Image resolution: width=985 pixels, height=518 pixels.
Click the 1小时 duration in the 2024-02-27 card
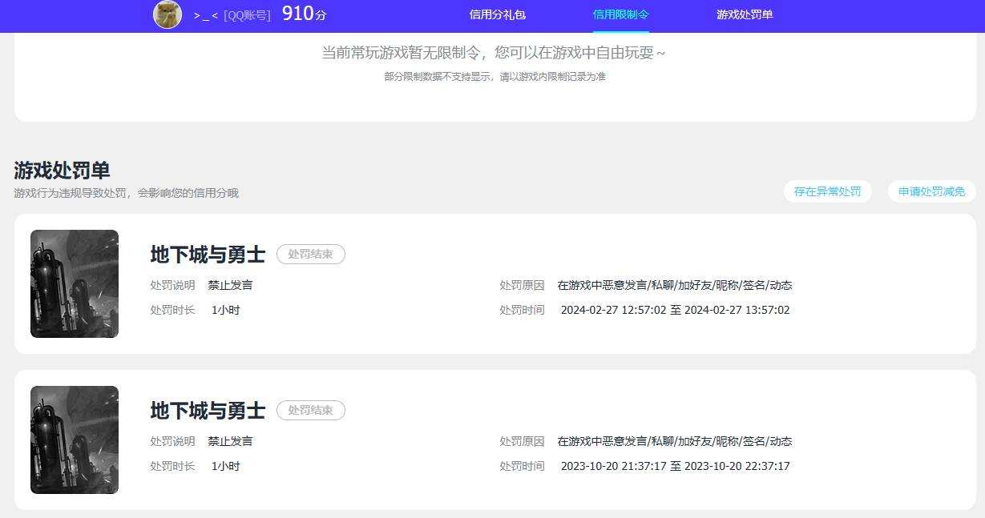225,310
